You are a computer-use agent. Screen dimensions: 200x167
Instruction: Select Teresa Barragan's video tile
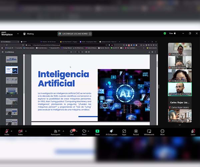click(x=180, y=62)
